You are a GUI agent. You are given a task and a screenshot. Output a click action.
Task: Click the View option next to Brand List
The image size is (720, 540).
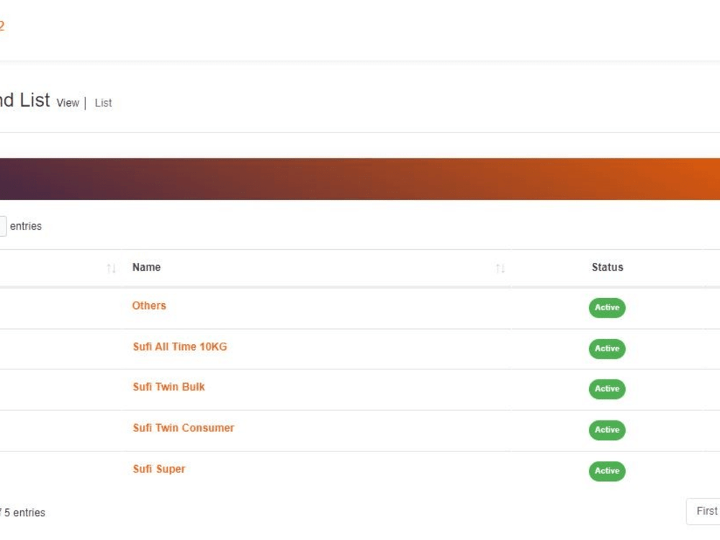coord(67,103)
